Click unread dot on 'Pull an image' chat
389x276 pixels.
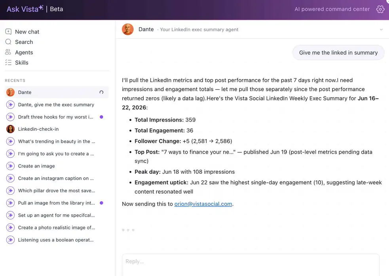[x=101, y=203]
